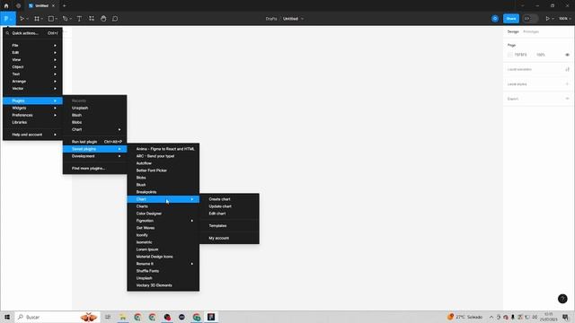
Task: Choose Update chart
Action: [x=230, y=206]
